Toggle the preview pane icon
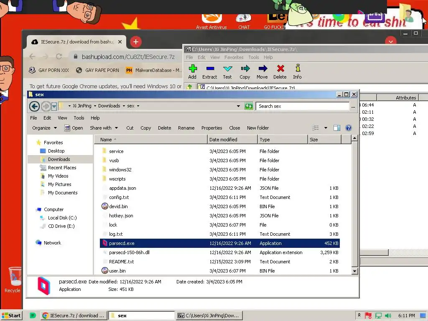The width and height of the screenshot is (428, 321). tap(336, 128)
